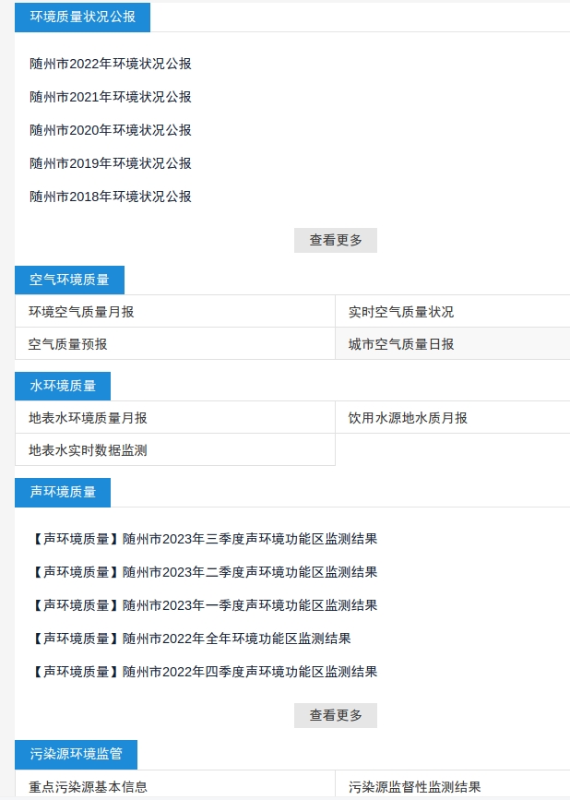Go to 空气质量预报
This screenshot has width=570, height=800.
coord(68,344)
